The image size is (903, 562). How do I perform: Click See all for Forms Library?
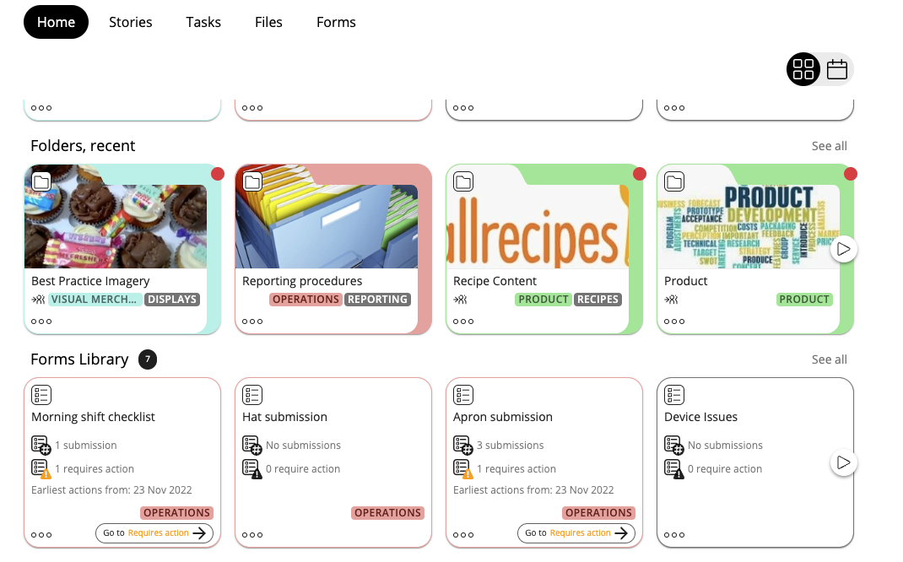click(830, 359)
